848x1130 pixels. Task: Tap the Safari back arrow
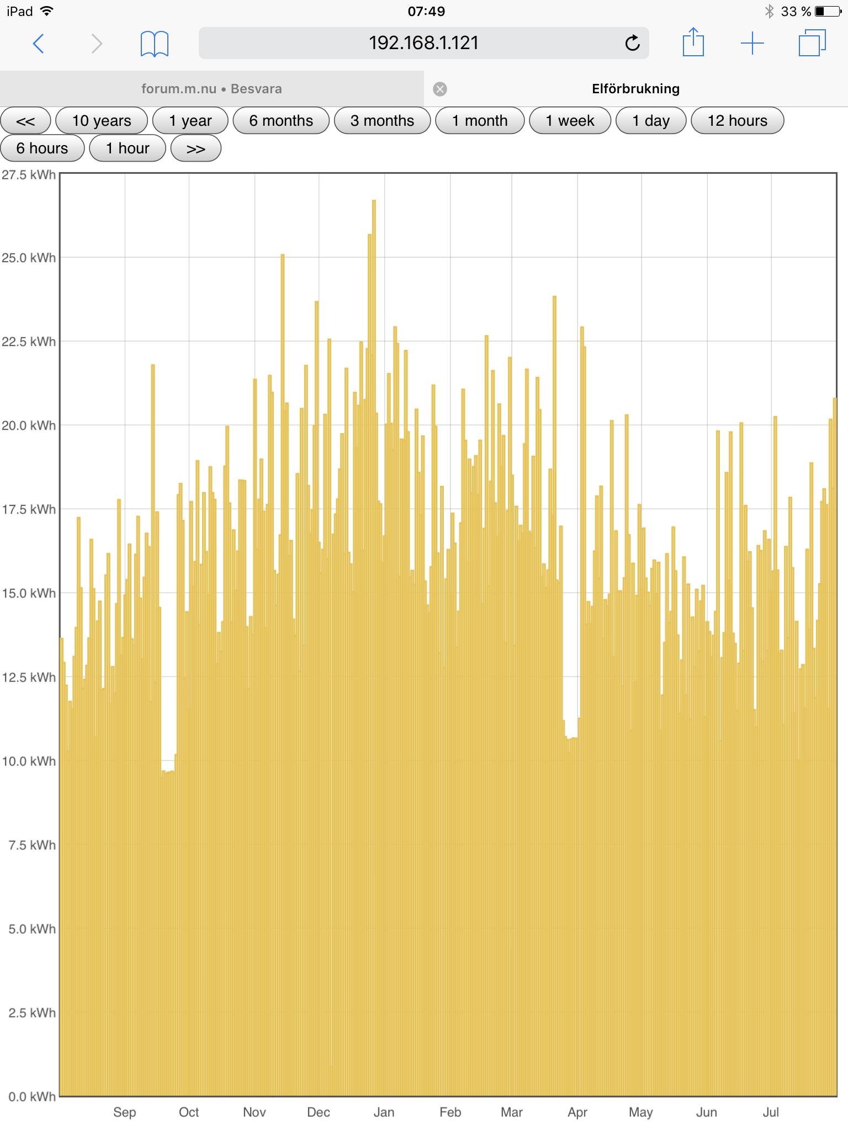[x=38, y=43]
